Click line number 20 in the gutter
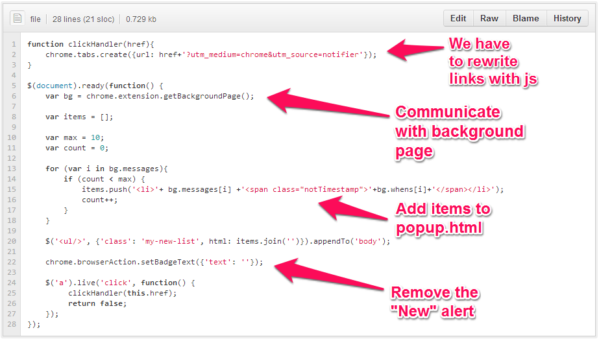 click(12, 241)
